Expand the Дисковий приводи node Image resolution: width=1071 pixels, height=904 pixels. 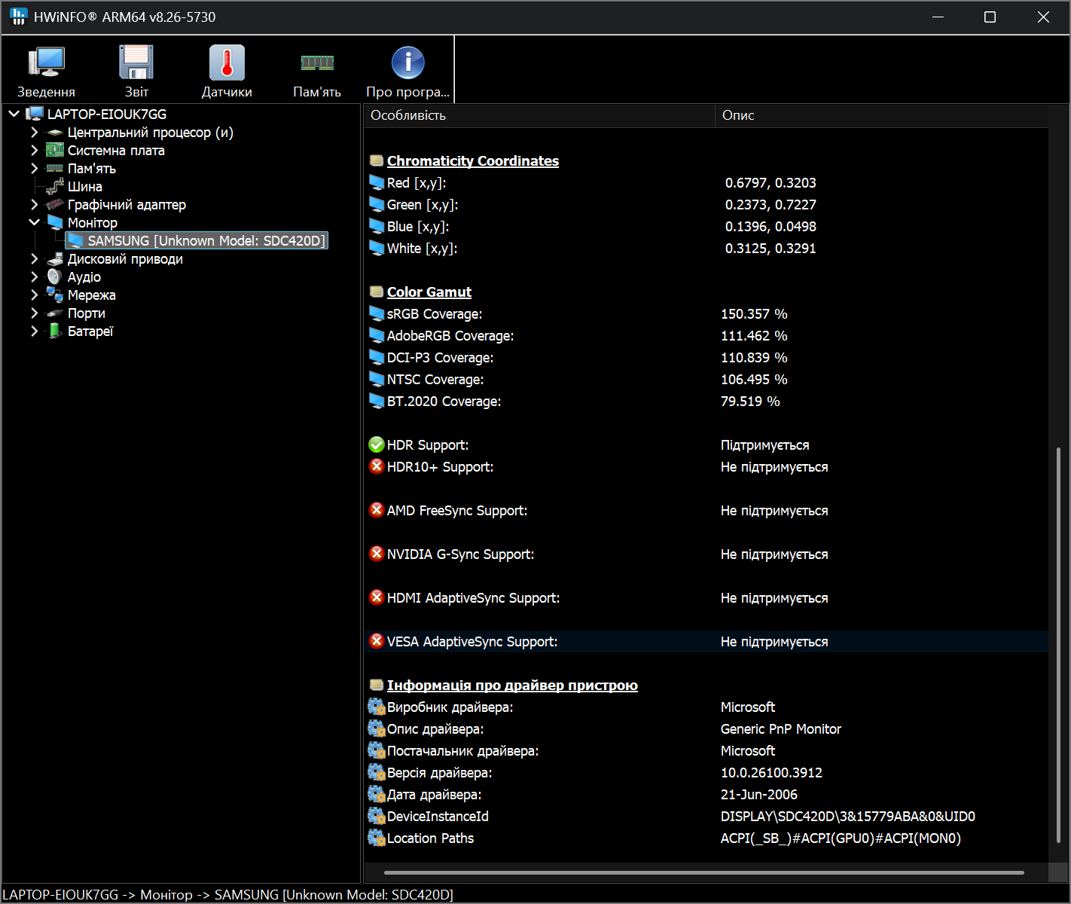pos(34,258)
